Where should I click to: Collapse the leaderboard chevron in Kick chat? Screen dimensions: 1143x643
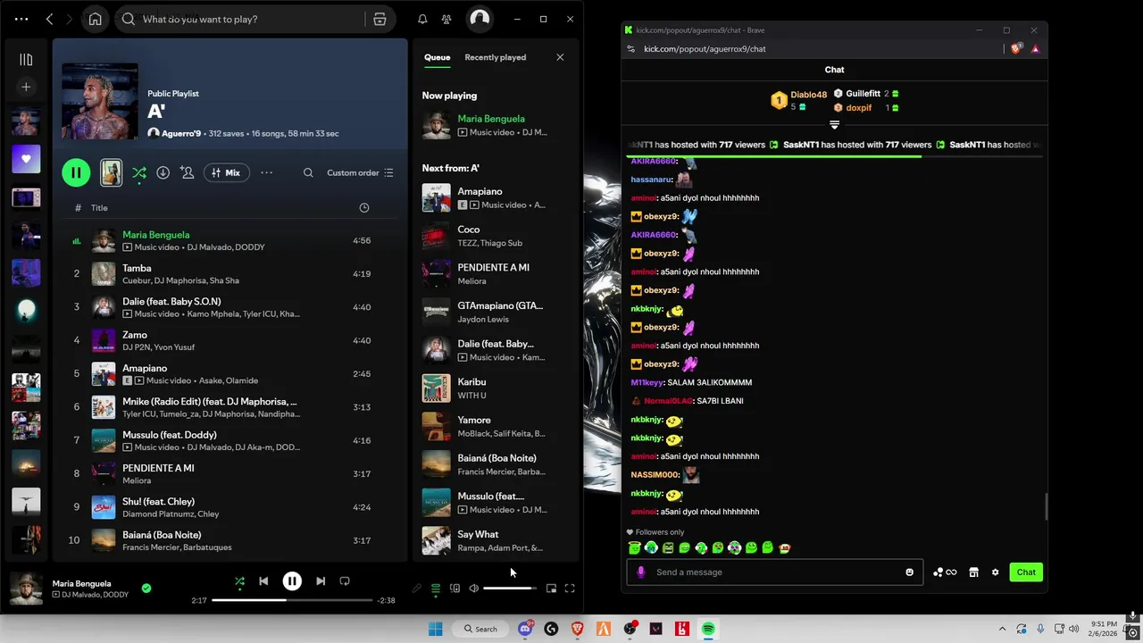point(834,125)
